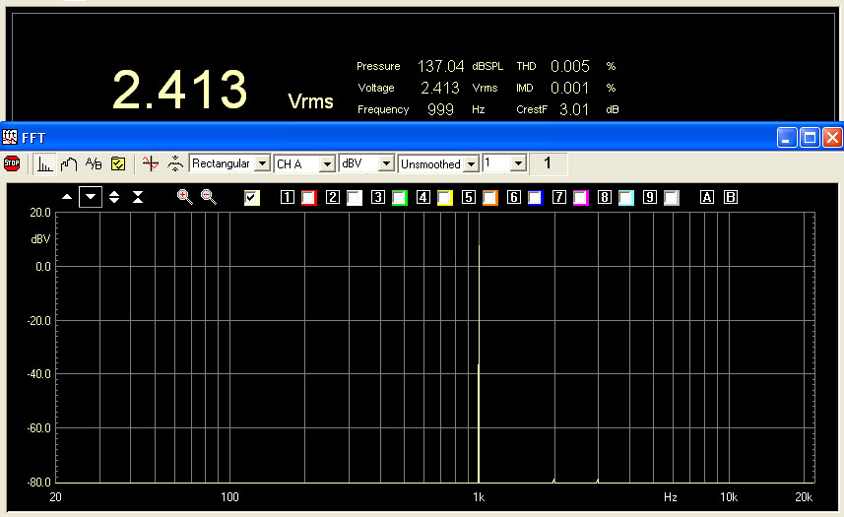Toggle overlay 1 red checkbox
Image resolution: width=844 pixels, height=517 pixels.
(308, 198)
